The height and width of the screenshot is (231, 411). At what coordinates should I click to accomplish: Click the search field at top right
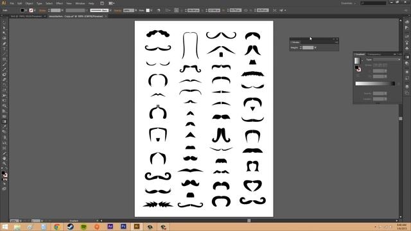click(374, 3)
